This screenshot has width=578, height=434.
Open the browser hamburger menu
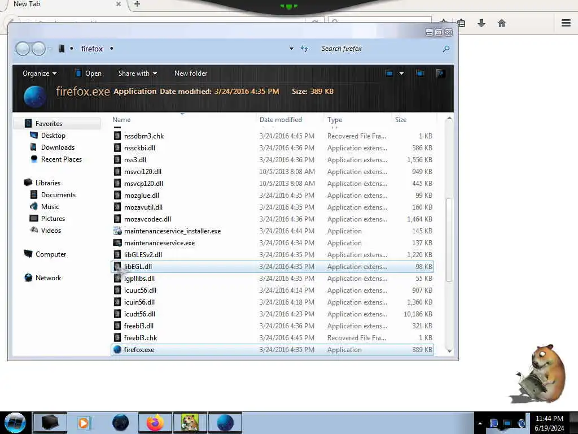[566, 23]
